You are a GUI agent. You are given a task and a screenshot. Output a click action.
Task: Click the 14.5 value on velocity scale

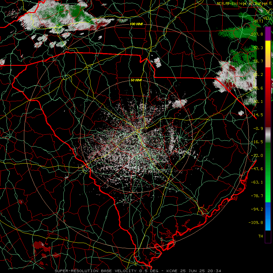(258, 115)
